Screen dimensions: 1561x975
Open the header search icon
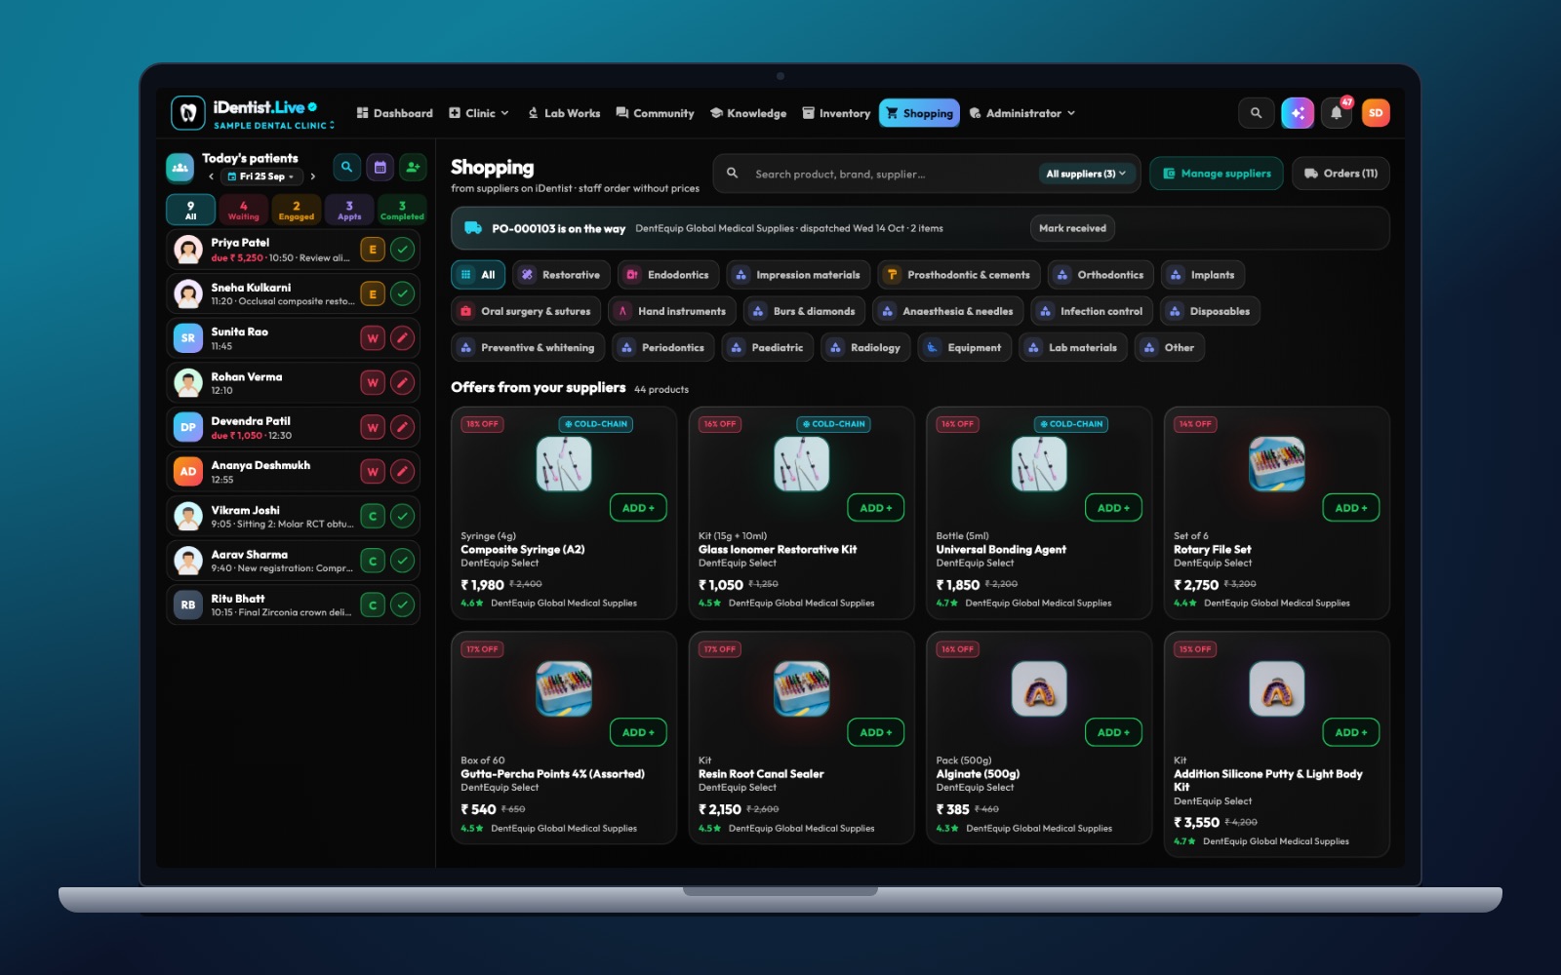click(1256, 113)
